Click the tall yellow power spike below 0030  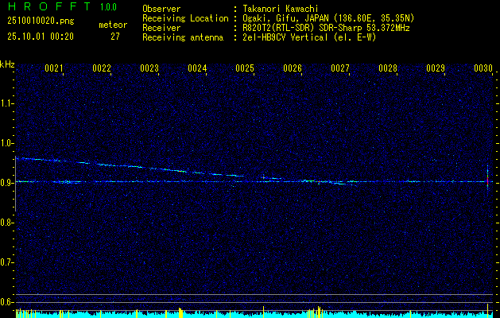487,311
